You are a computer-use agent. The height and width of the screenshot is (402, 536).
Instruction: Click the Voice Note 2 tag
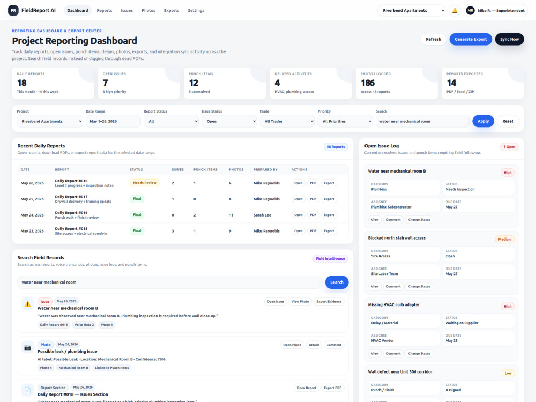point(84,325)
